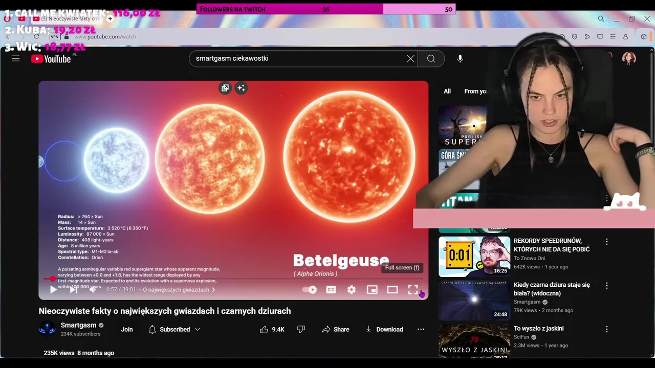
Task: Toggle the autoplay switch in player
Action: 310,290
